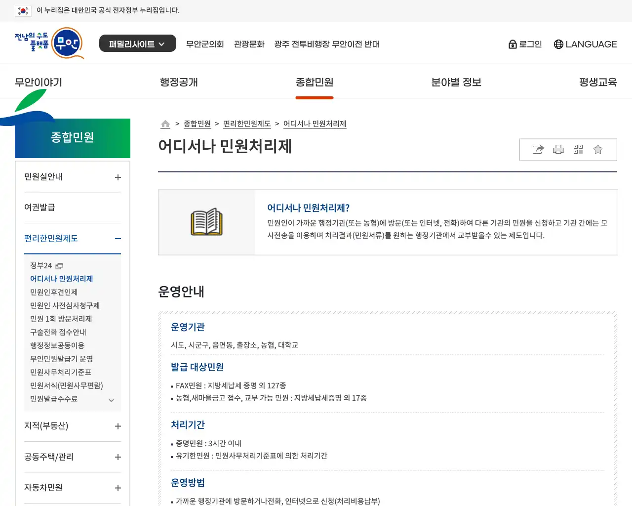
Task: Click the Muan county logo
Action: [x=49, y=43]
